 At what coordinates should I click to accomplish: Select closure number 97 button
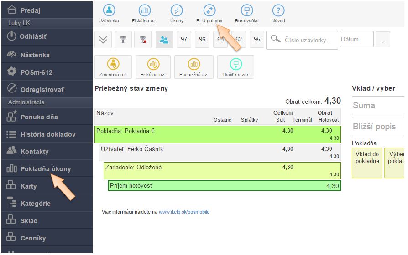184,40
